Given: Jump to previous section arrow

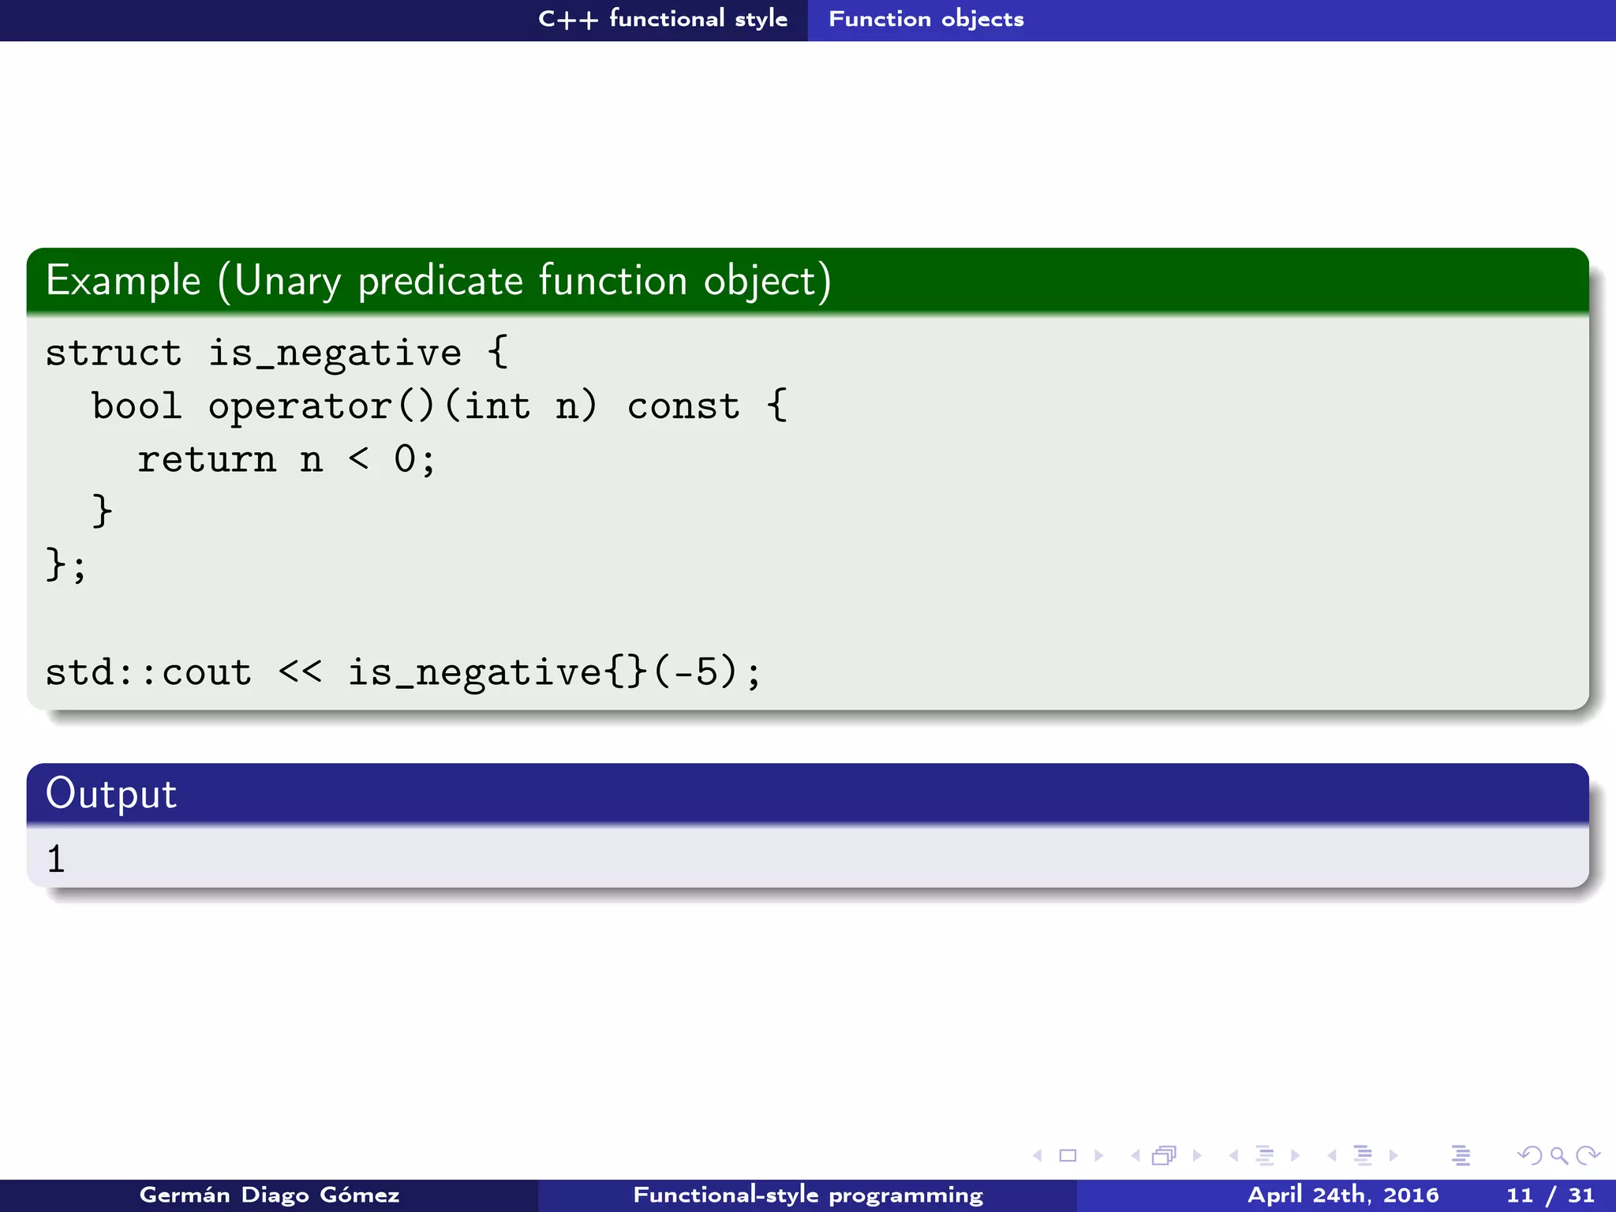Looking at the screenshot, I should [1332, 1156].
